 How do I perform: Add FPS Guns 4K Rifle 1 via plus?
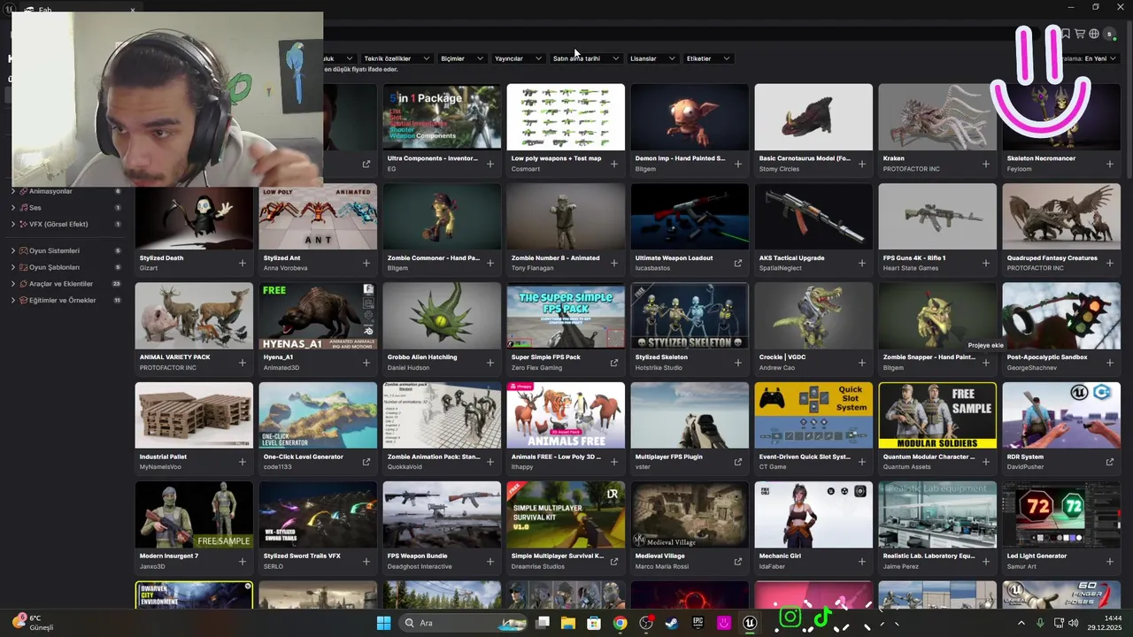coord(986,263)
